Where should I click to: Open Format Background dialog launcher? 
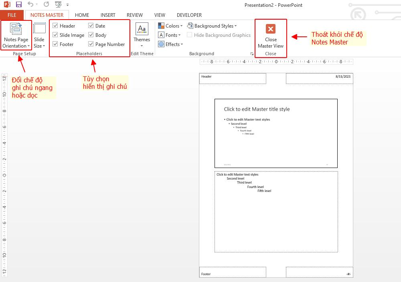tap(252, 54)
